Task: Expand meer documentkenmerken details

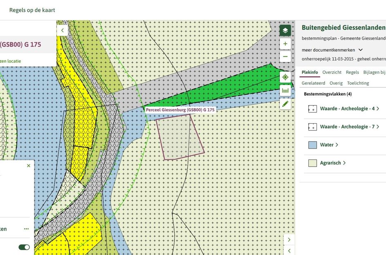Action: (x=332, y=50)
